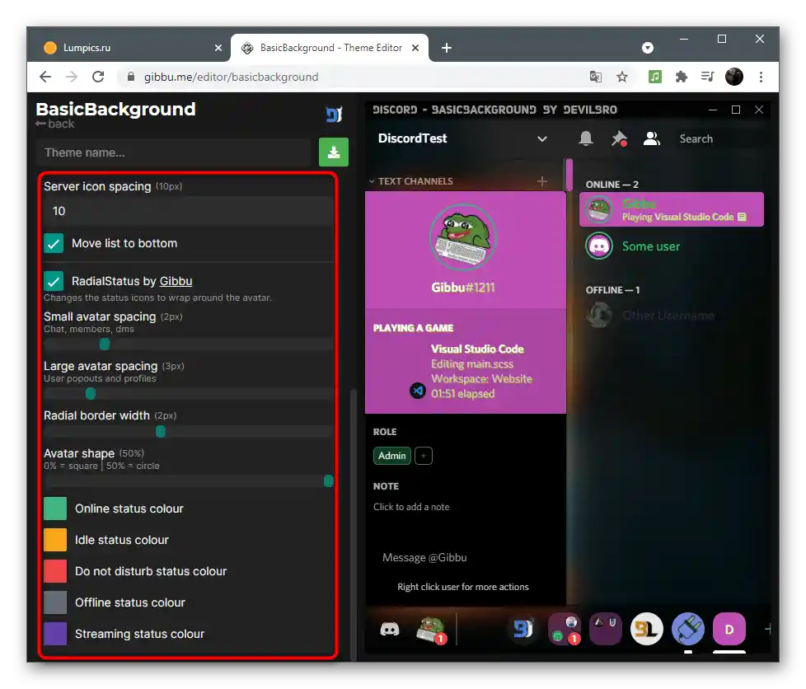Click the 'Visual Studio Code' activity title
Viewport: 806px width, 689px height.
pyautogui.click(x=477, y=349)
